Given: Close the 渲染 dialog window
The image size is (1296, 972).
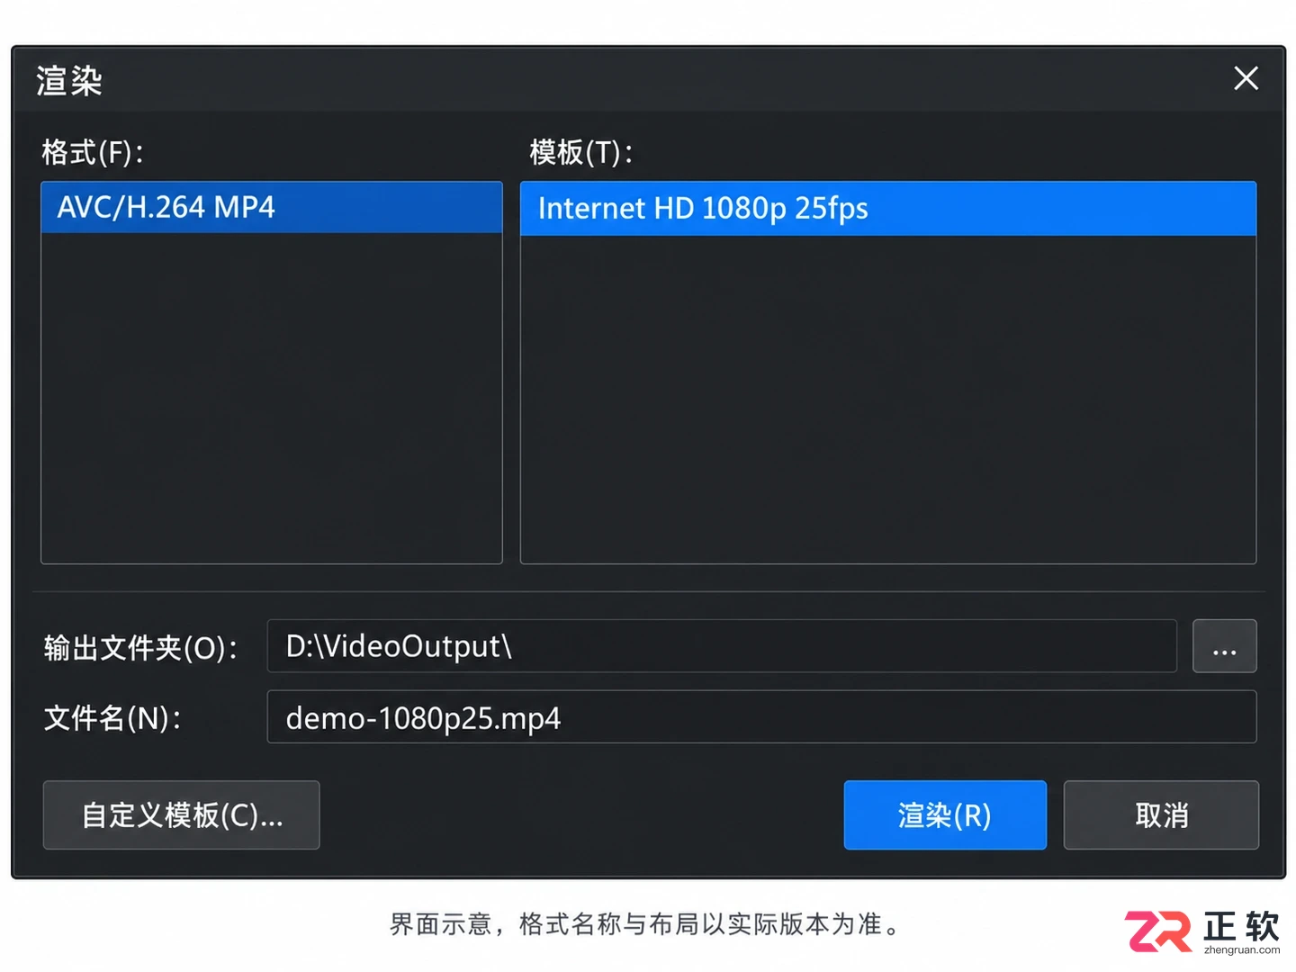Looking at the screenshot, I should (1246, 78).
